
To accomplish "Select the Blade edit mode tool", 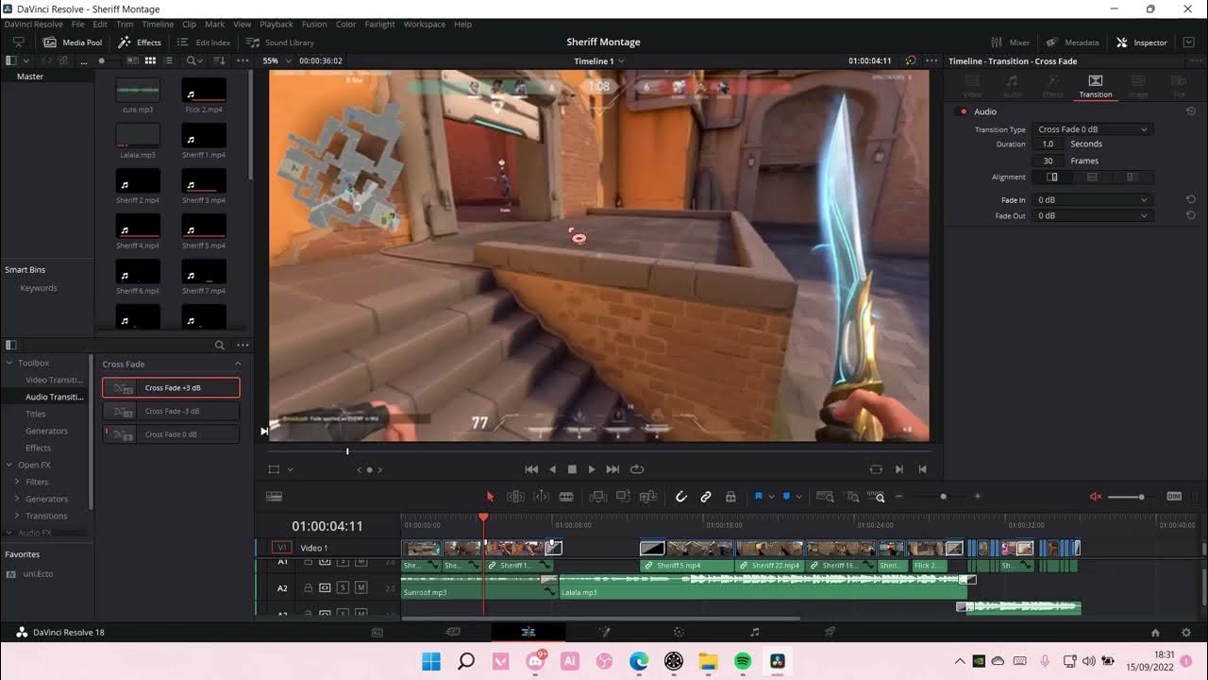I will (x=566, y=497).
